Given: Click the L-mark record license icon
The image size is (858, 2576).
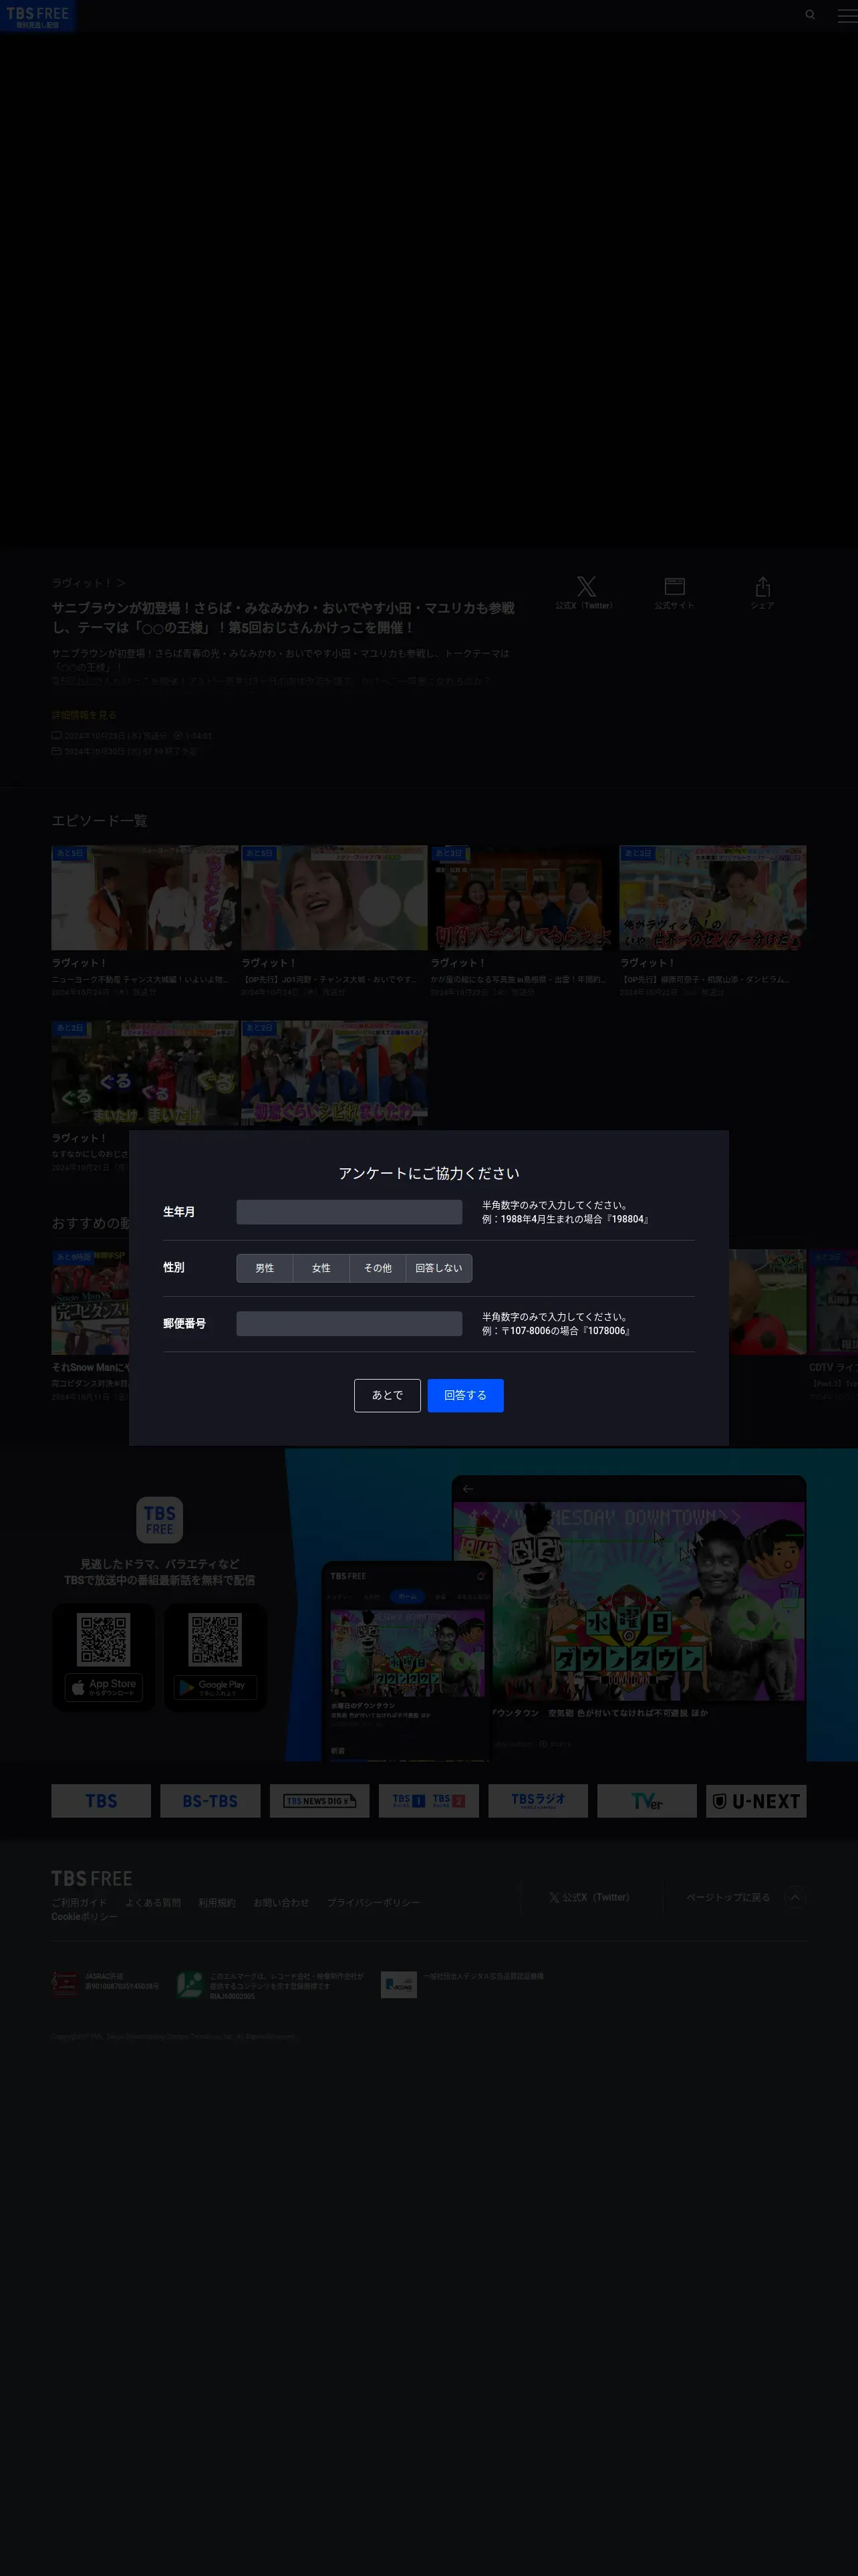Looking at the screenshot, I should 190,1984.
